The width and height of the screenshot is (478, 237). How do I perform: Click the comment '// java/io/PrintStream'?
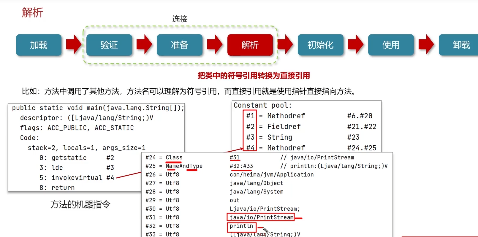[317, 158]
